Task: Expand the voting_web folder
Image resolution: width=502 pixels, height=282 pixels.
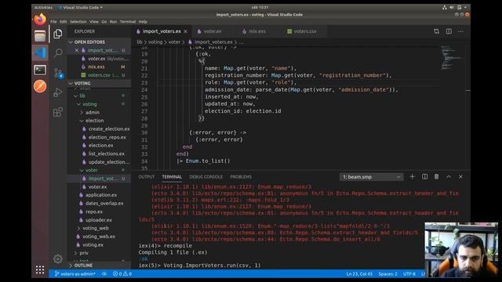Action: click(96, 228)
